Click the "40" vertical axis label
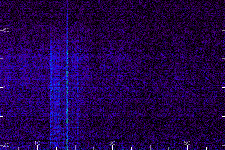The height and width of the screenshot is (150, 225). [6, 87]
